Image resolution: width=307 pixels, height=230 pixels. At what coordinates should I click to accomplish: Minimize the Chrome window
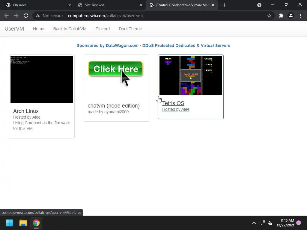[x=272, y=4]
